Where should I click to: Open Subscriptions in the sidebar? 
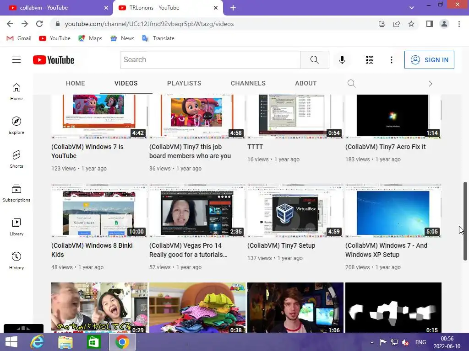(x=16, y=193)
